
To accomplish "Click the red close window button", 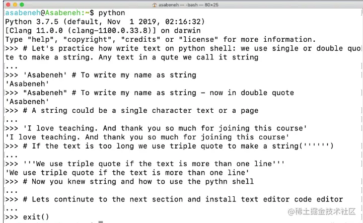I will coord(9,5).
